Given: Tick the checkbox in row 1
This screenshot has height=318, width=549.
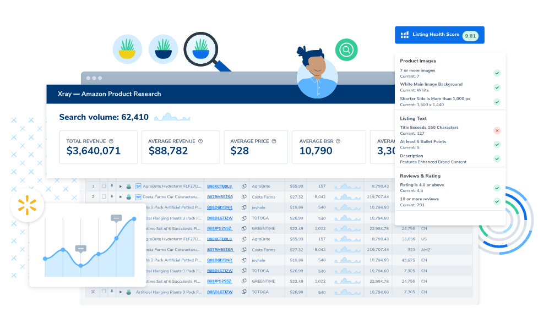Looking at the screenshot, I should (104, 186).
